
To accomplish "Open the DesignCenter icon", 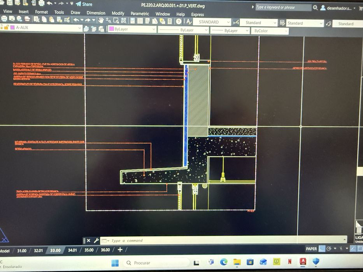I will (140, 21).
